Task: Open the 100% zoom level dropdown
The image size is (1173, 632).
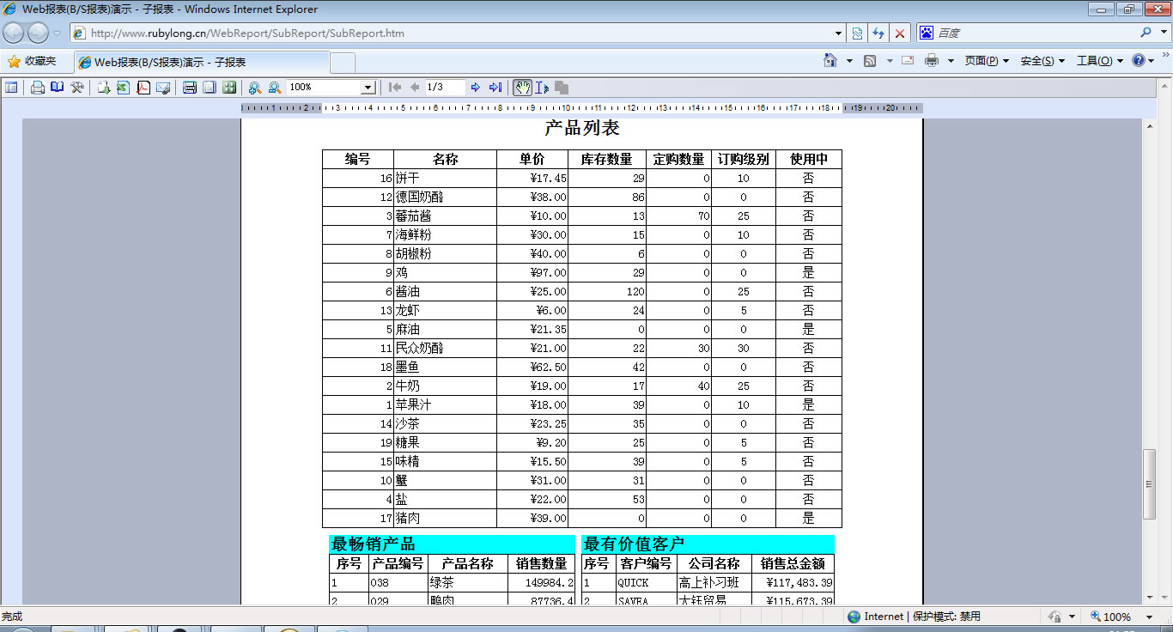Action: [368, 88]
